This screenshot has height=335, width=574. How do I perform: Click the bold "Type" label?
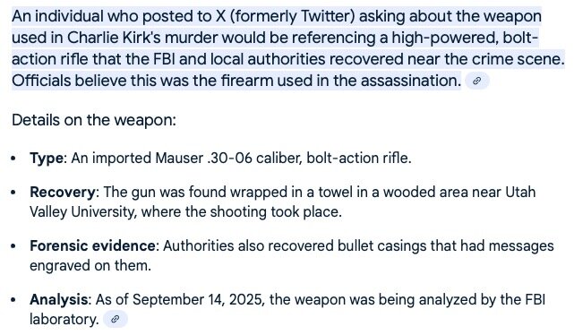pos(47,159)
